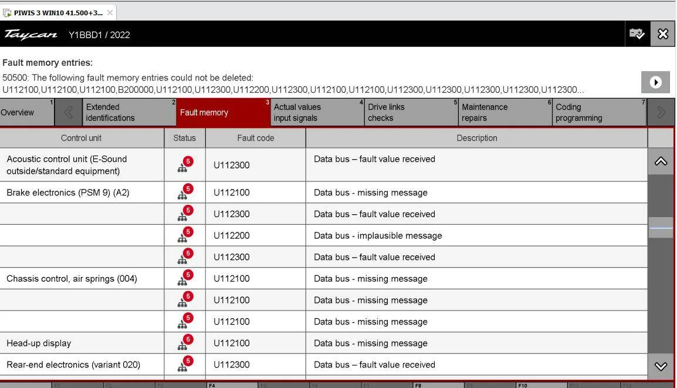The height and width of the screenshot is (388, 677).
Task: Switch to Actual values input signals tab
Action: (x=317, y=112)
